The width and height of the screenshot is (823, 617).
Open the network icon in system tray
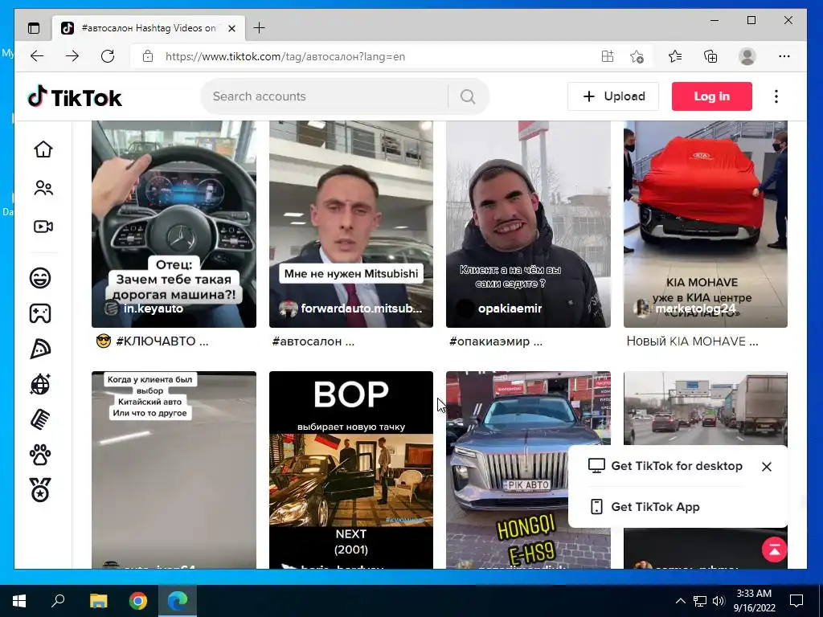(700, 601)
